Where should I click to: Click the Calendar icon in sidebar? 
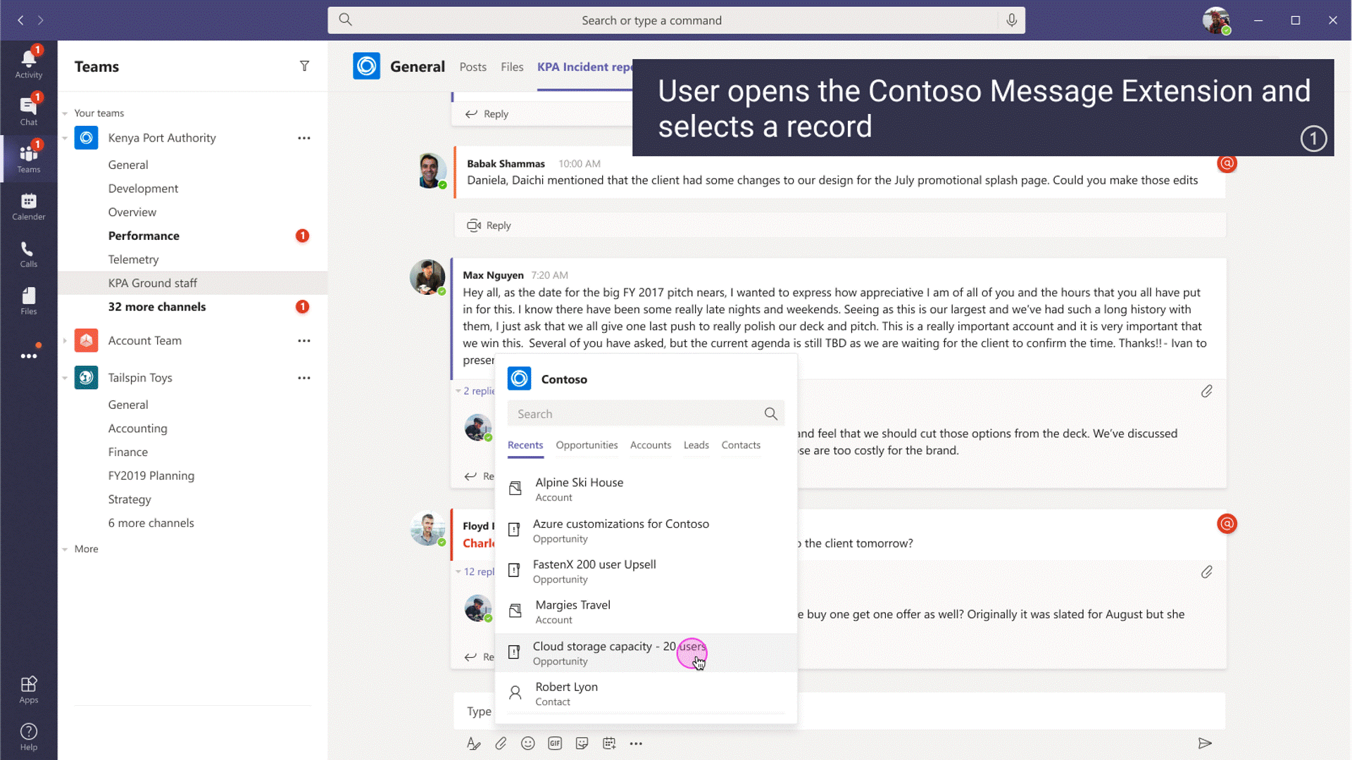[x=28, y=204]
